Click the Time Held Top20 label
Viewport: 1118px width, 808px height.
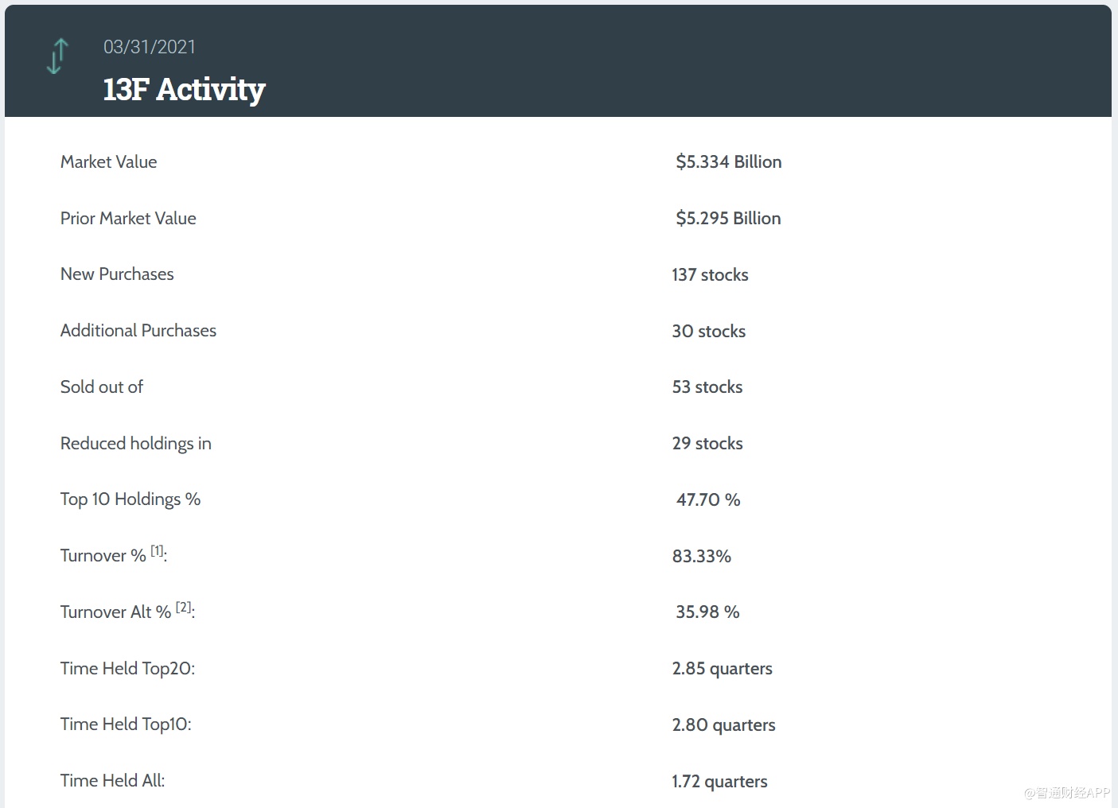pyautogui.click(x=127, y=669)
